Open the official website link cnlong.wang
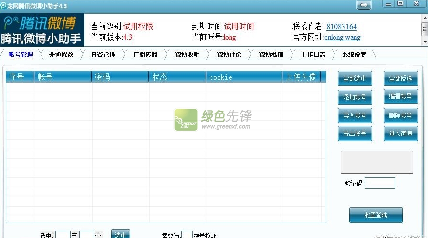The image size is (428, 238). 342,37
